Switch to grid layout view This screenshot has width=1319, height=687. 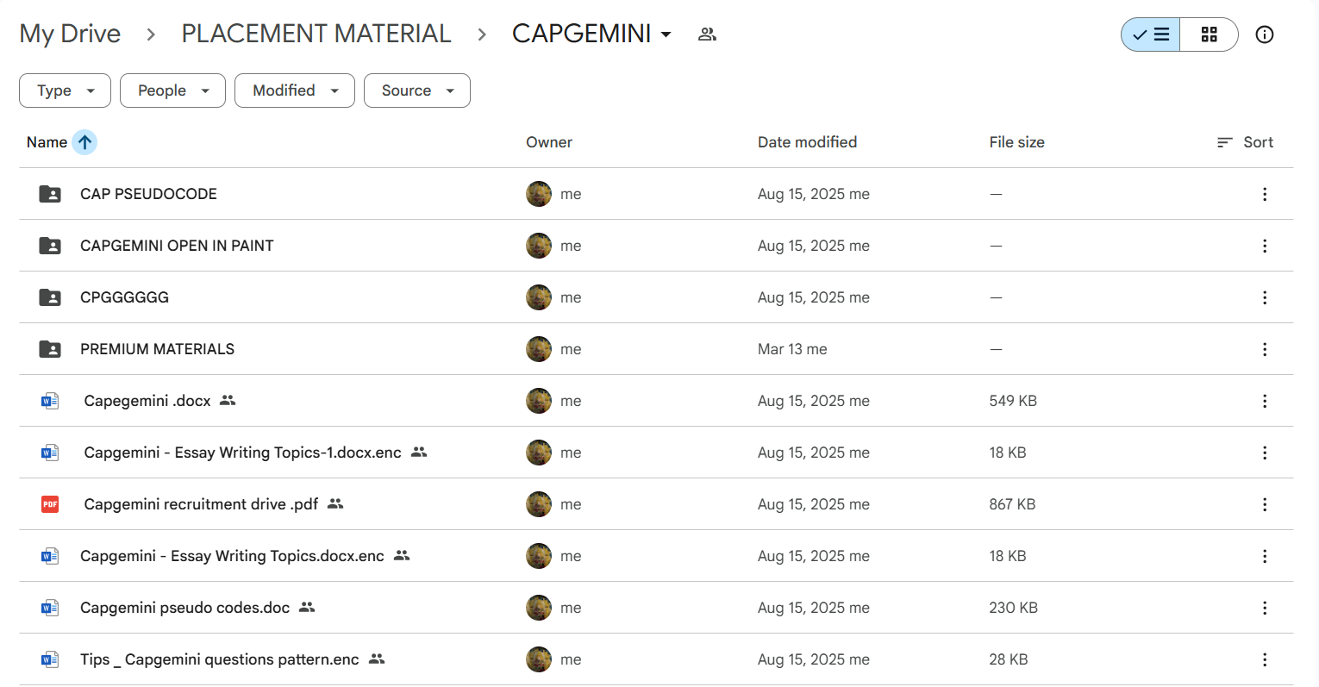point(1209,34)
